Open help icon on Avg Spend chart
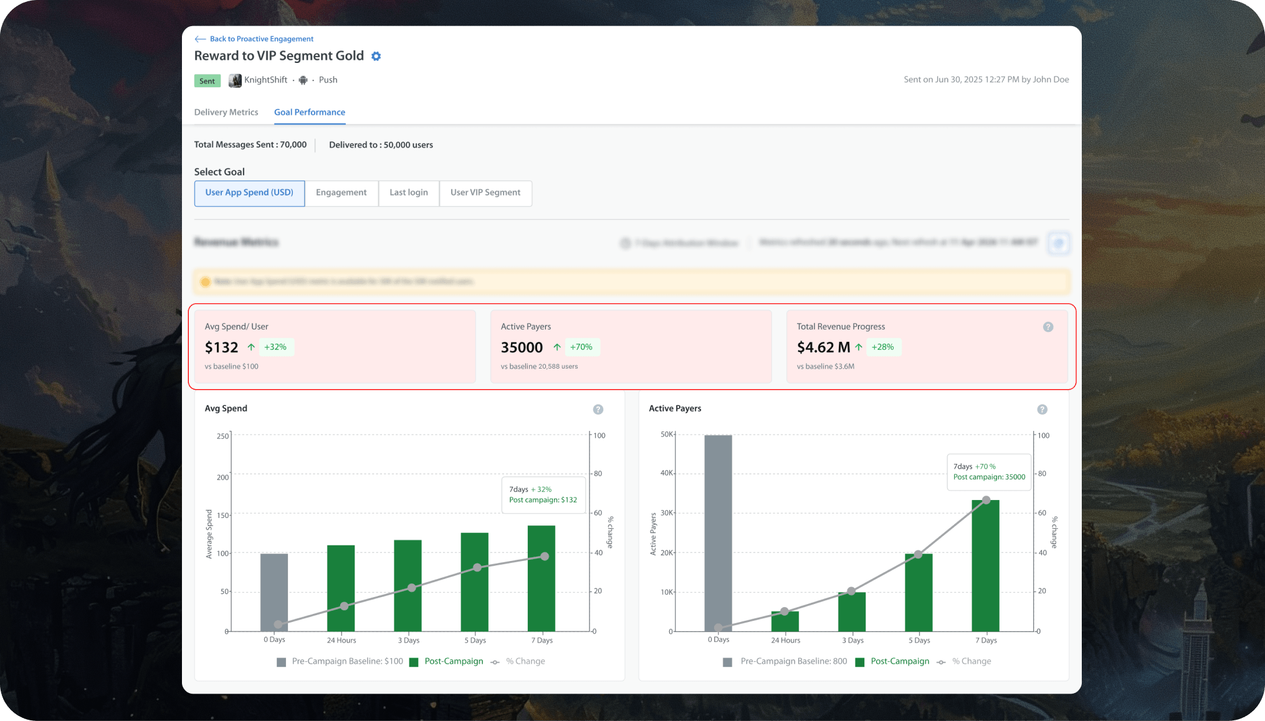This screenshot has height=721, width=1265. click(x=598, y=409)
